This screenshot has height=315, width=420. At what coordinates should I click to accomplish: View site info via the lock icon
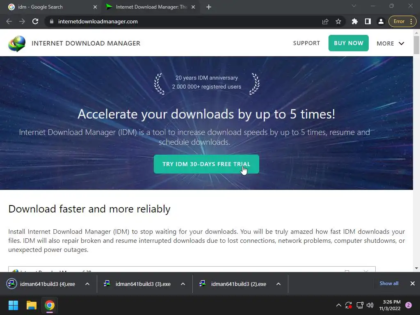tap(52, 21)
